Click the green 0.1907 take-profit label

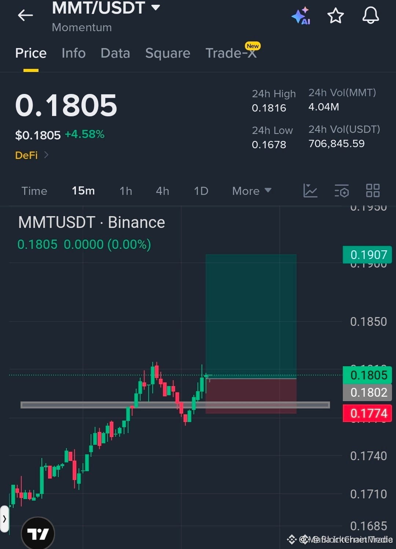(x=367, y=255)
